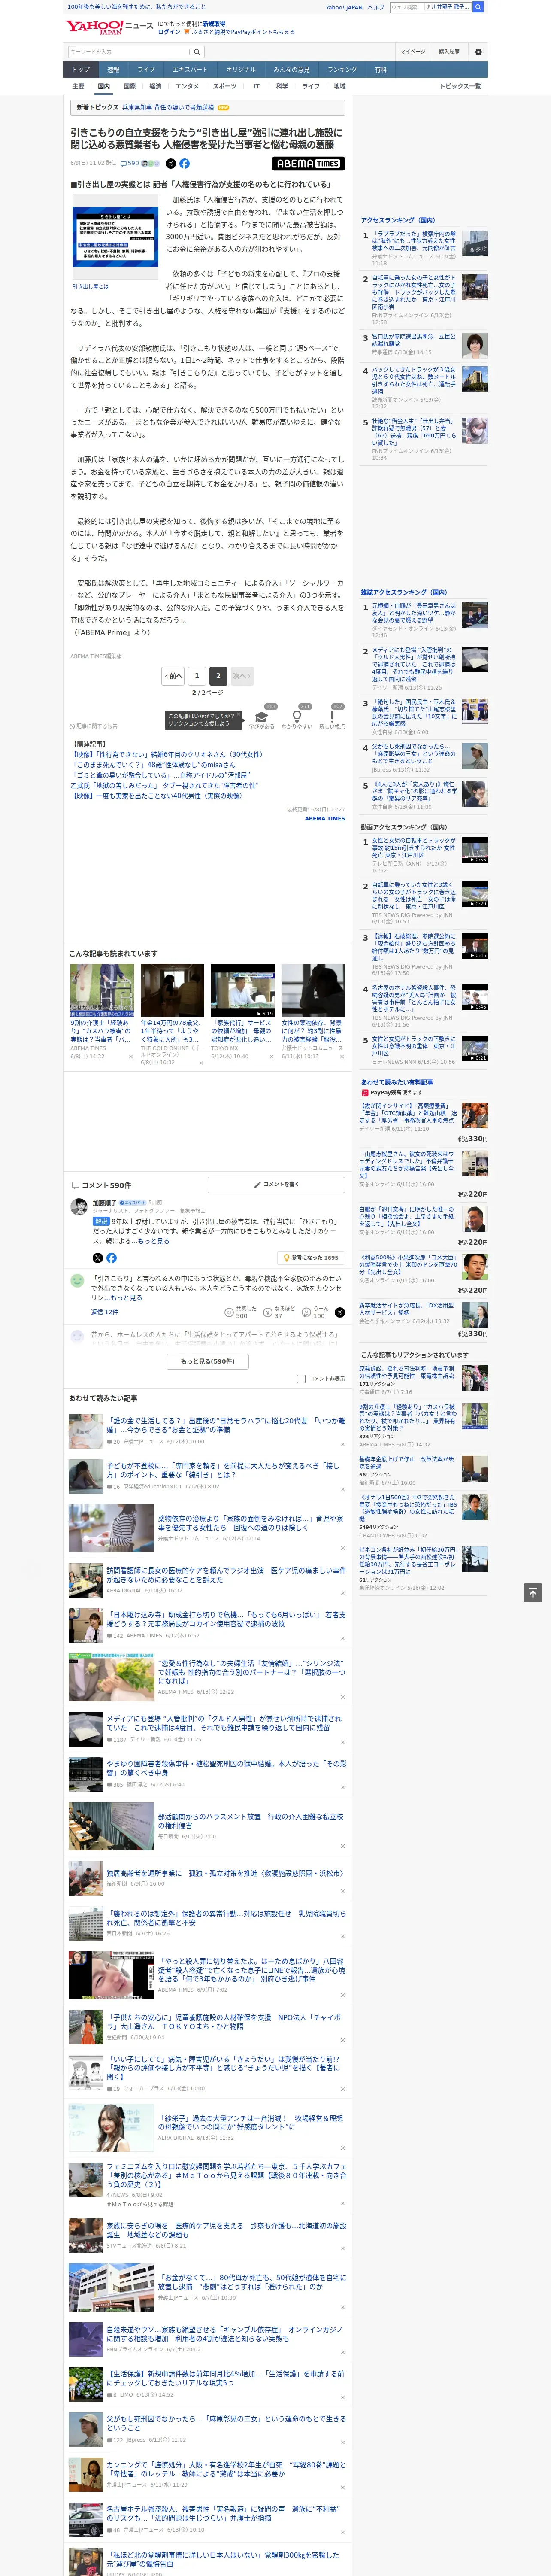Go to the 前へ previous page

[174, 676]
